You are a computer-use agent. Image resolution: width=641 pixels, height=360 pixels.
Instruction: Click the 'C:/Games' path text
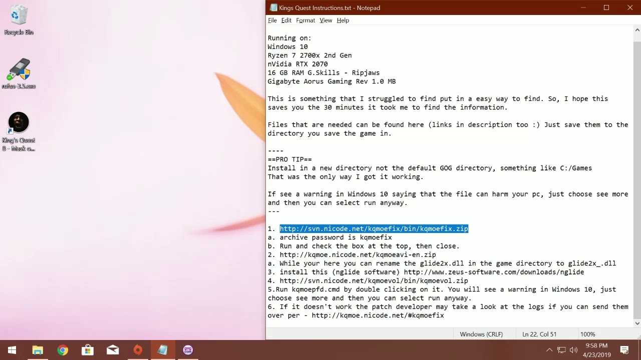[576, 168]
